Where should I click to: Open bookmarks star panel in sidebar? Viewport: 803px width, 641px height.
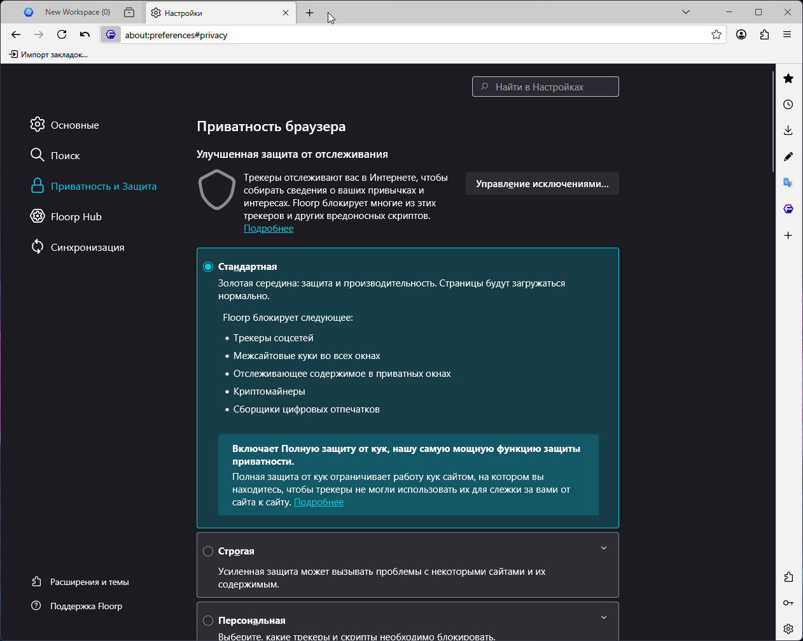point(788,78)
